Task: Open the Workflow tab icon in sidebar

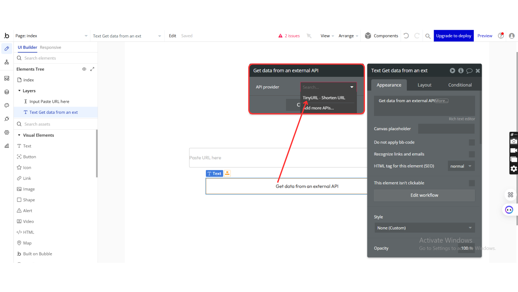Action: point(7,62)
